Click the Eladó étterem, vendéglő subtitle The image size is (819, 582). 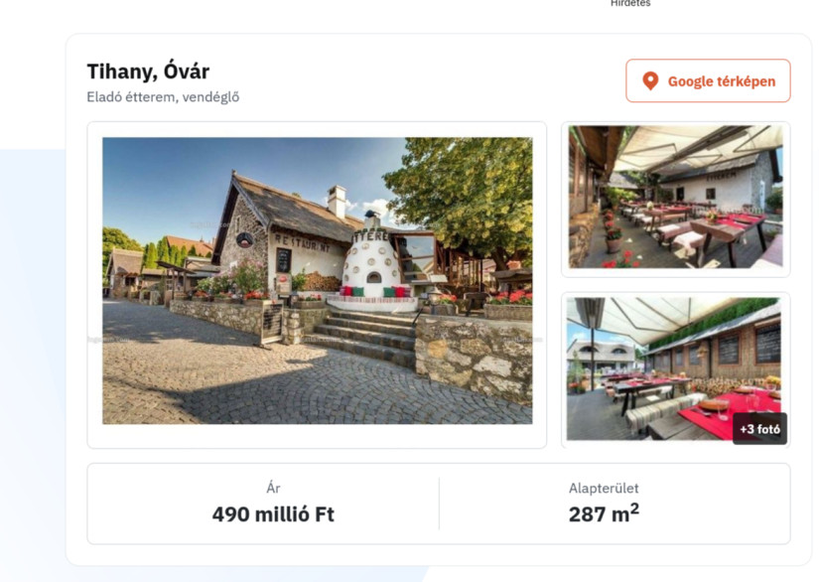pos(163,97)
